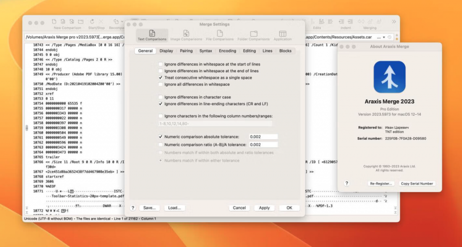Show more toolbar items via double chevron
The image size is (462, 247).
(x=394, y=22)
